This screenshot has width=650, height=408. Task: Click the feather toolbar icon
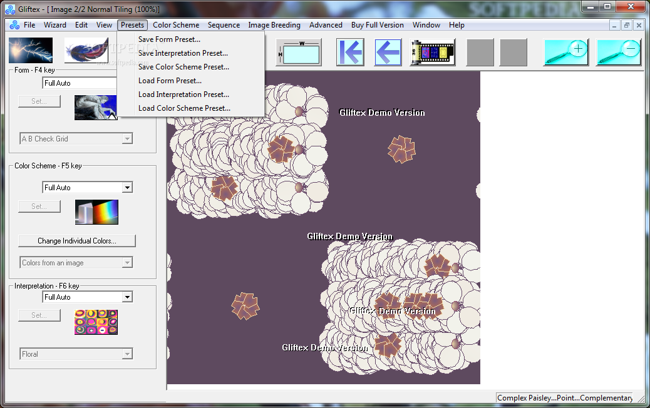click(x=86, y=51)
